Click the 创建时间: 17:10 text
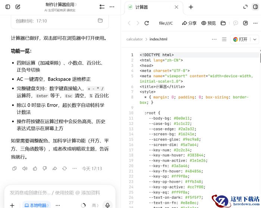The height and width of the screenshot is (208, 261). 31,21
